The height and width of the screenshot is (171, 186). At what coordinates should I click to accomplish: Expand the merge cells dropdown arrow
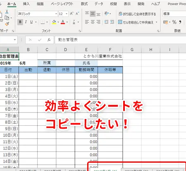[x=157, y=22]
